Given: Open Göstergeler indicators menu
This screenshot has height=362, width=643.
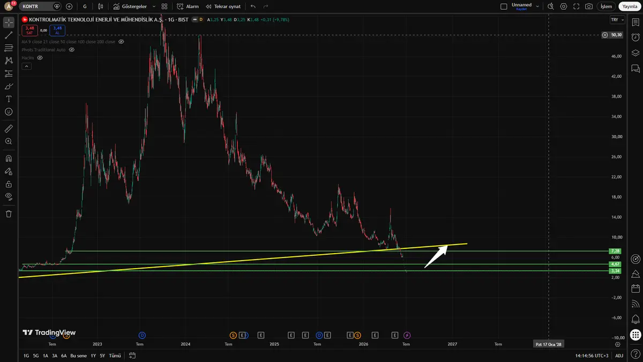Looking at the screenshot, I should (130, 6).
